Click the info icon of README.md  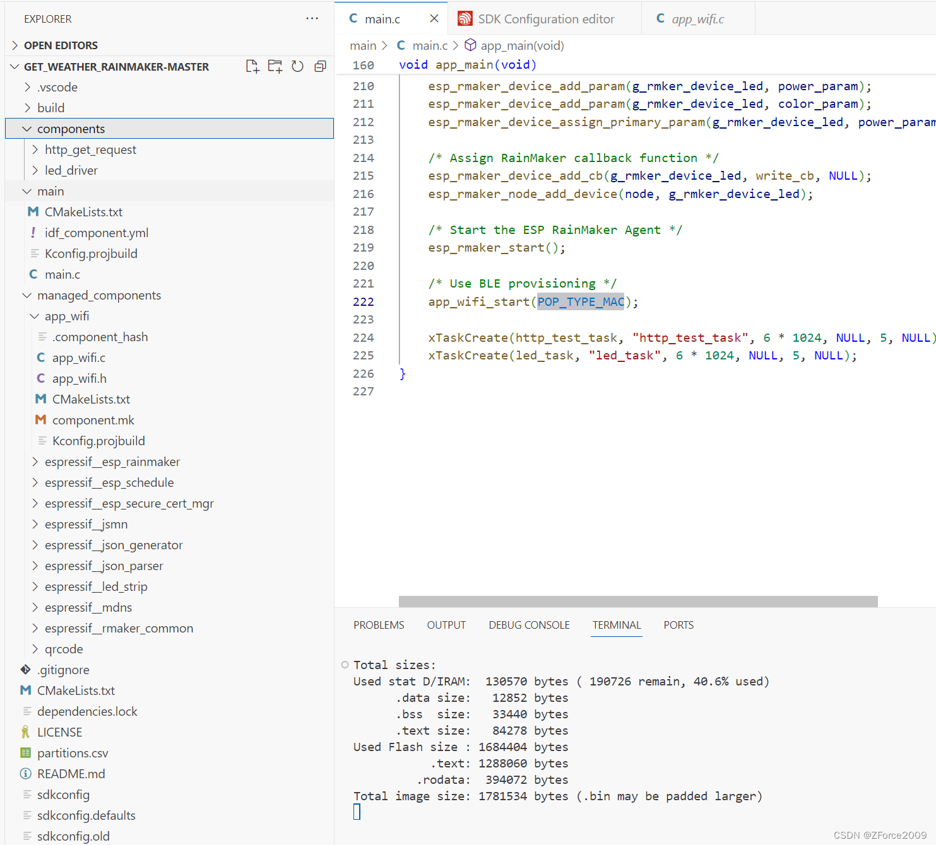(x=26, y=774)
